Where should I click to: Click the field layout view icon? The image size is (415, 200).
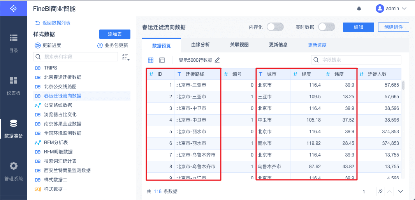pyautogui.click(x=162, y=60)
